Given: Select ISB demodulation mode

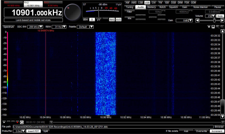Looking at the screenshot, I should [x=167, y=3].
